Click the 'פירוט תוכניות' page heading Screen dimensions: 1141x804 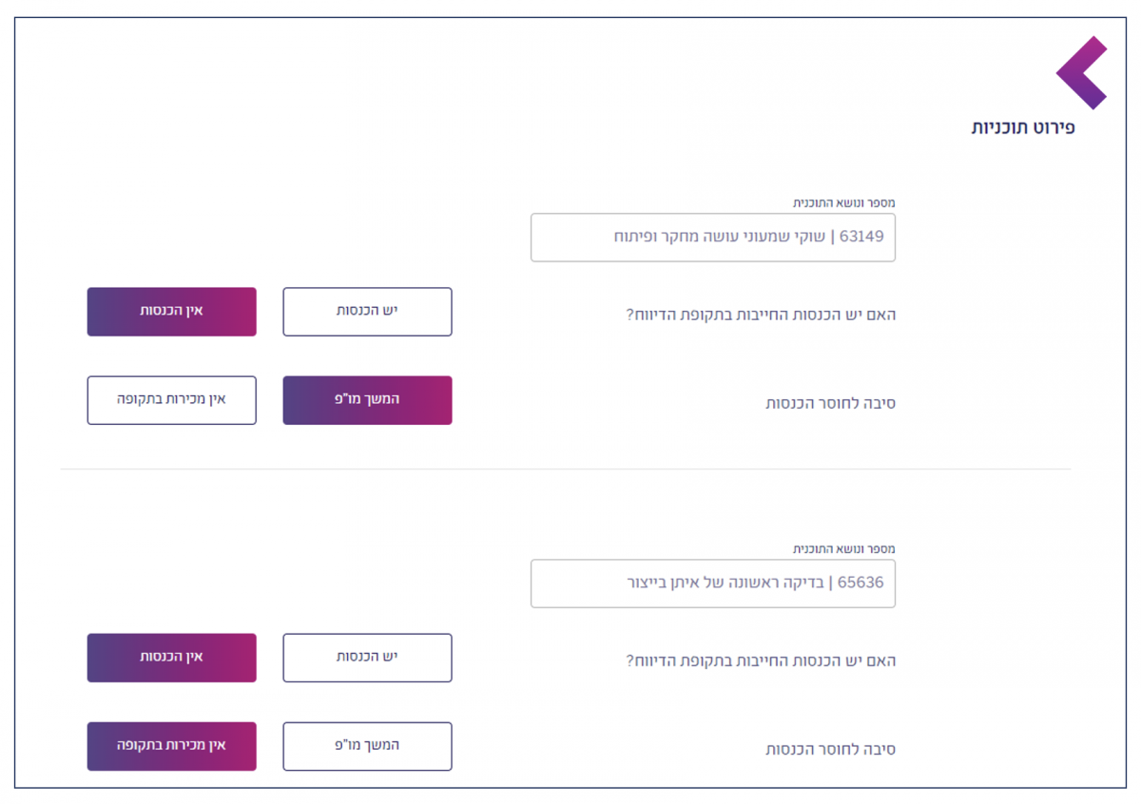coord(1022,127)
